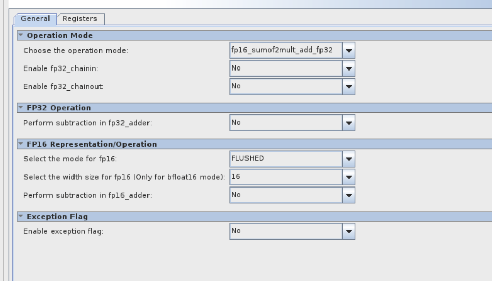Collapse the FP16 Representation/Operation section
This screenshot has width=492, height=281.
click(x=21, y=144)
